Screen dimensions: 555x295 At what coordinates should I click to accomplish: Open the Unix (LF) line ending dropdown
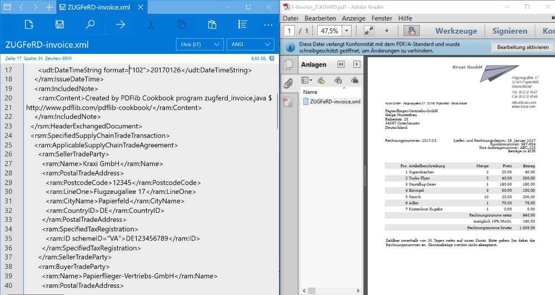pyautogui.click(x=199, y=44)
